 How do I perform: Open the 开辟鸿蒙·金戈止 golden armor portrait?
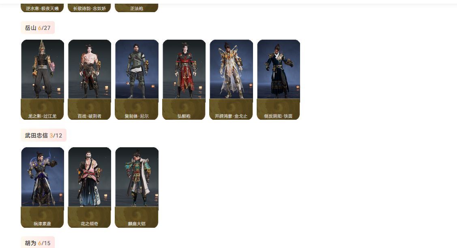click(232, 69)
